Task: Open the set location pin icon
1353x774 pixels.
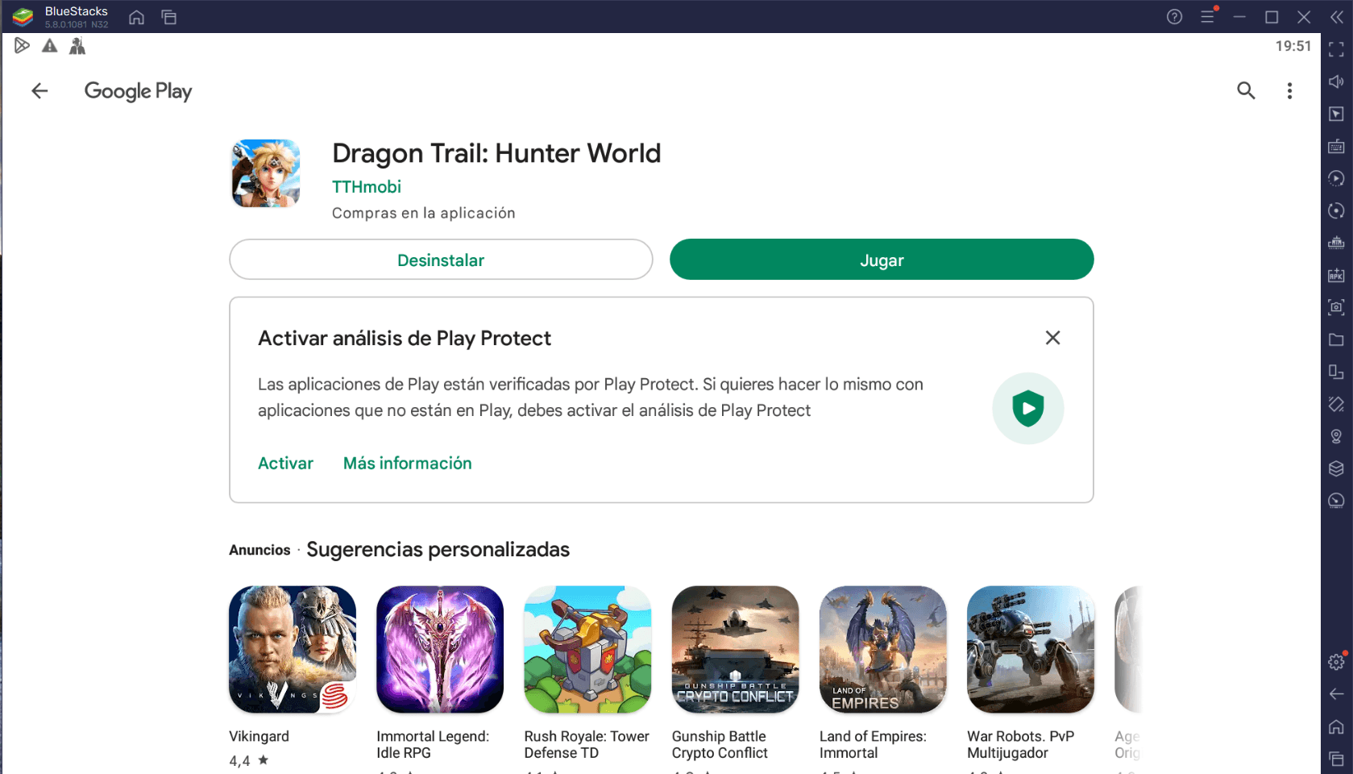Action: [1336, 436]
